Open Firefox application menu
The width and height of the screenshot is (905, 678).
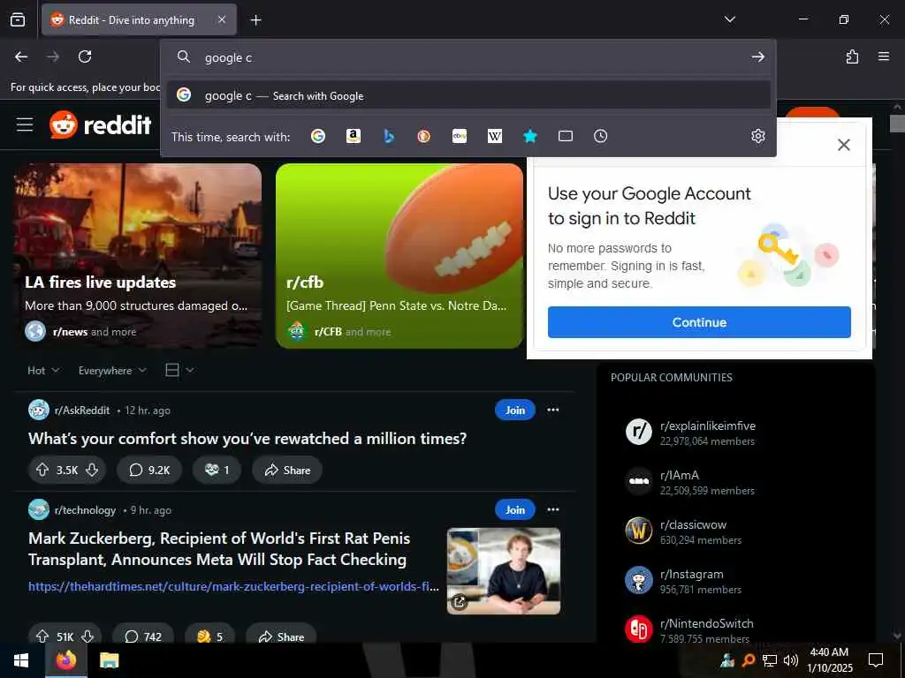884,56
